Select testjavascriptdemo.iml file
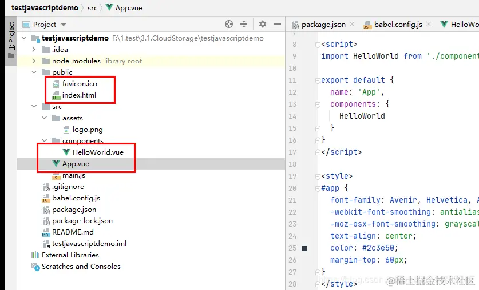The height and width of the screenshot is (290, 479). [x=89, y=244]
